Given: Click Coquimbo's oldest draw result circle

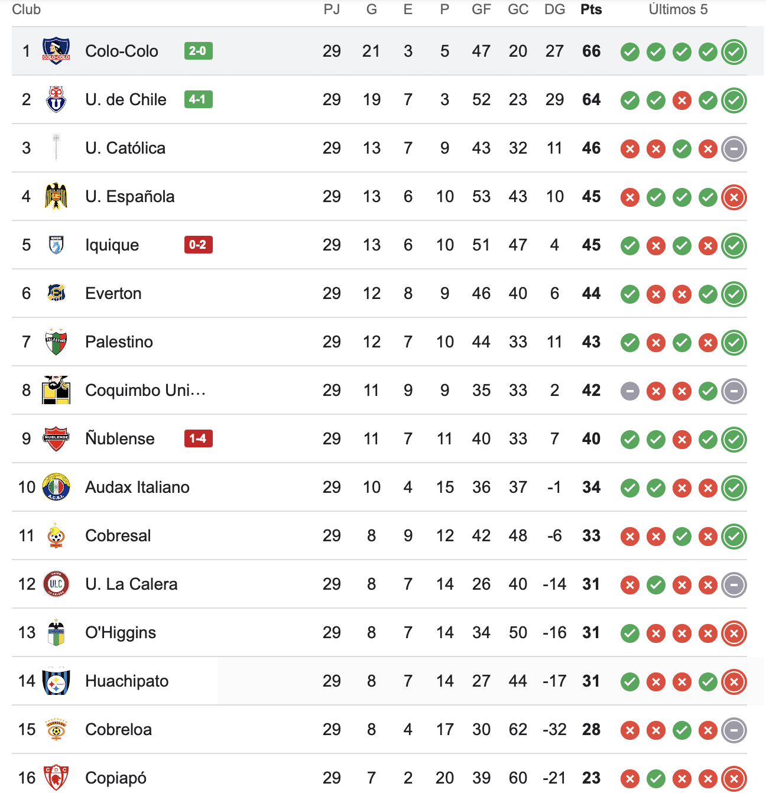Looking at the screenshot, I should tap(630, 391).
